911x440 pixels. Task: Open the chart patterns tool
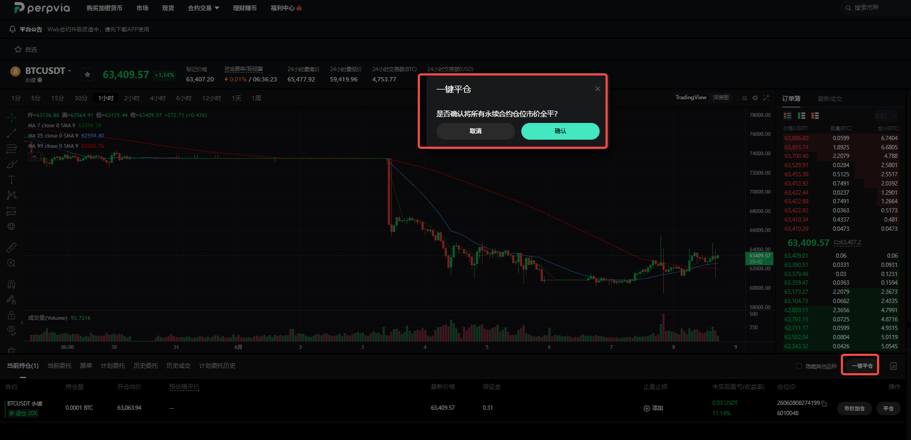click(11, 195)
